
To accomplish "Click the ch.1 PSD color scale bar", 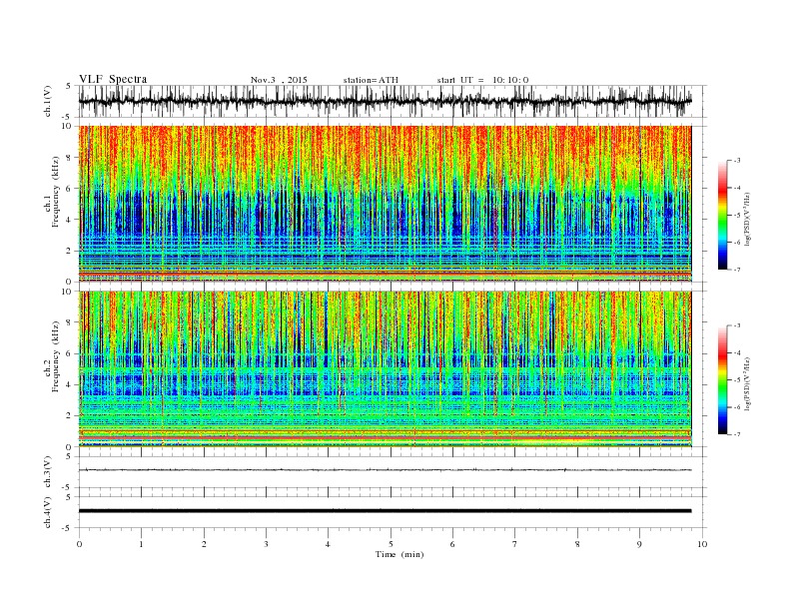I will click(x=723, y=216).
